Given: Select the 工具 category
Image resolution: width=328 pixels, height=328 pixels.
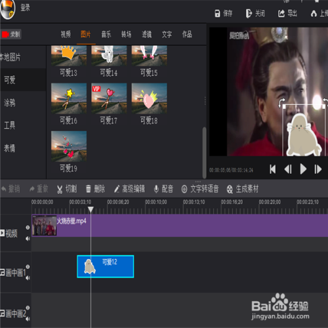Looking at the screenshot, I should [10, 125].
